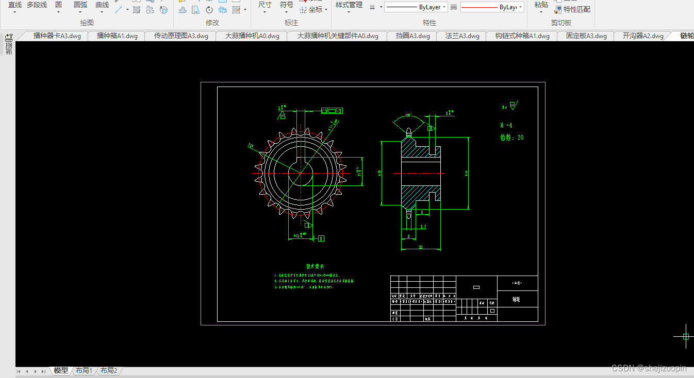
Task: Switch to 挡圈A3.dwg tab
Action: pos(412,36)
